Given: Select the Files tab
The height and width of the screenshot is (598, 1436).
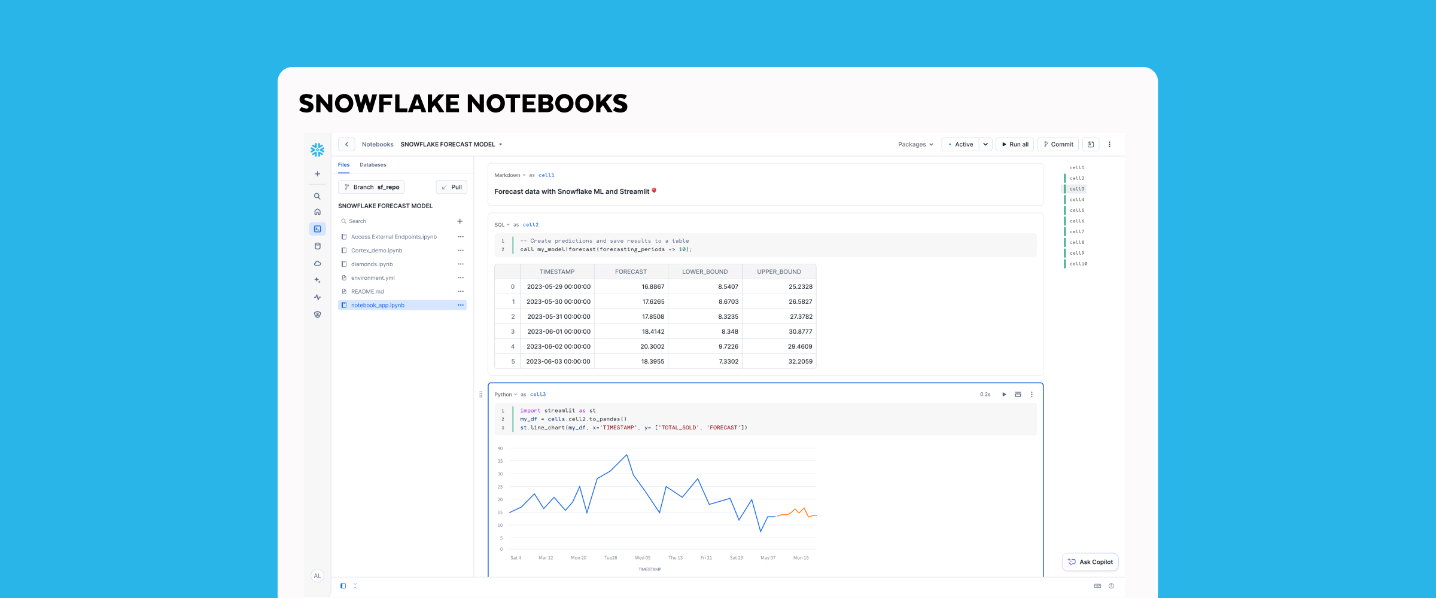Looking at the screenshot, I should [x=343, y=164].
